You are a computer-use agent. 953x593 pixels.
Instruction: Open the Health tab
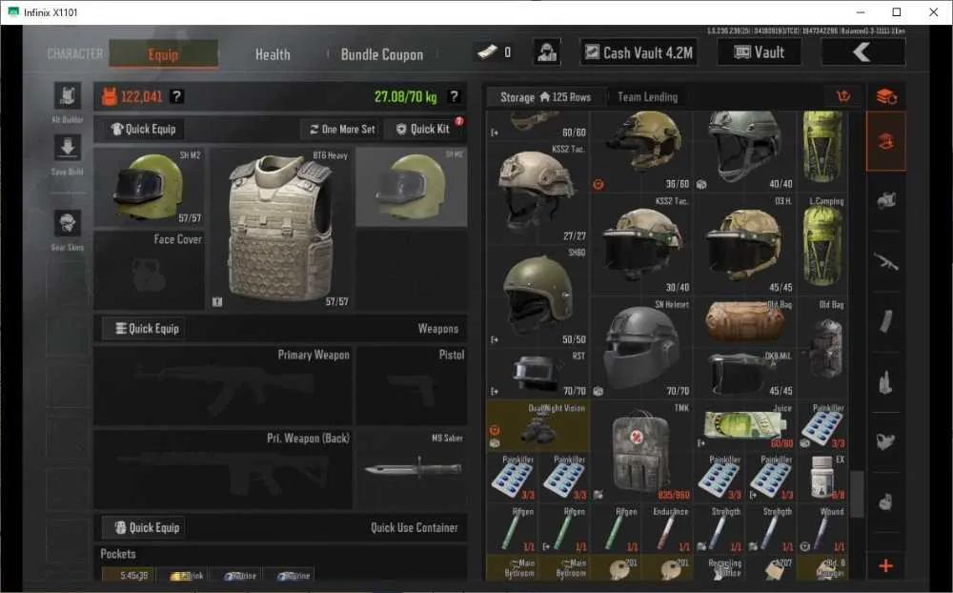[273, 54]
